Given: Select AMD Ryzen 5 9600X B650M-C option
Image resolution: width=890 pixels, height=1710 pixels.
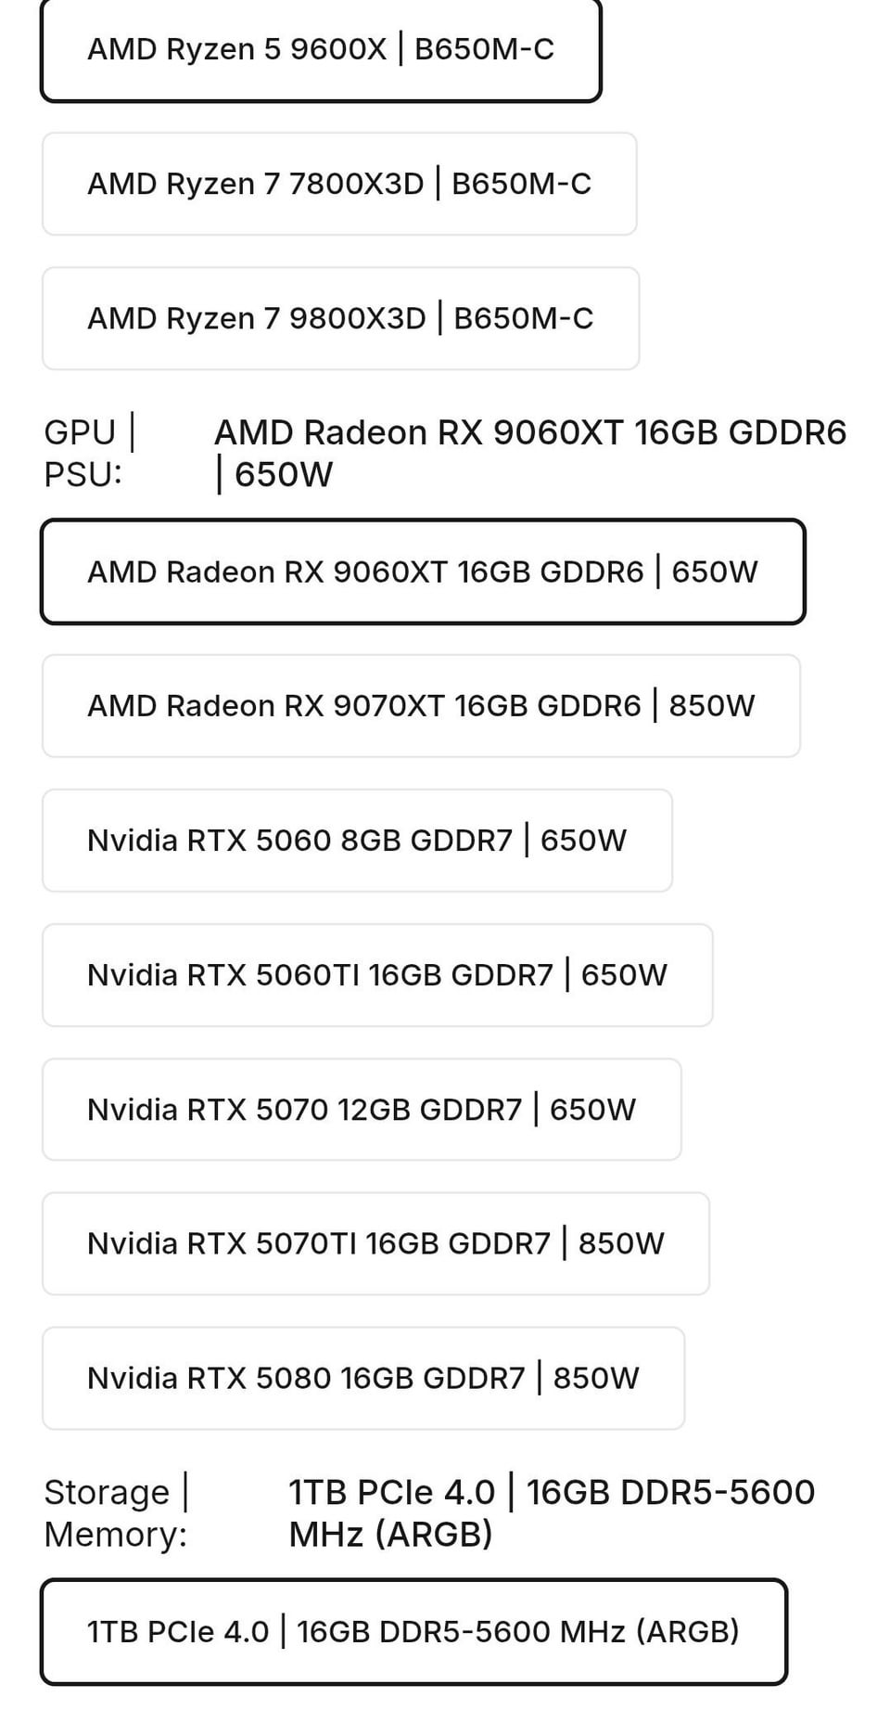Looking at the screenshot, I should 321,50.
